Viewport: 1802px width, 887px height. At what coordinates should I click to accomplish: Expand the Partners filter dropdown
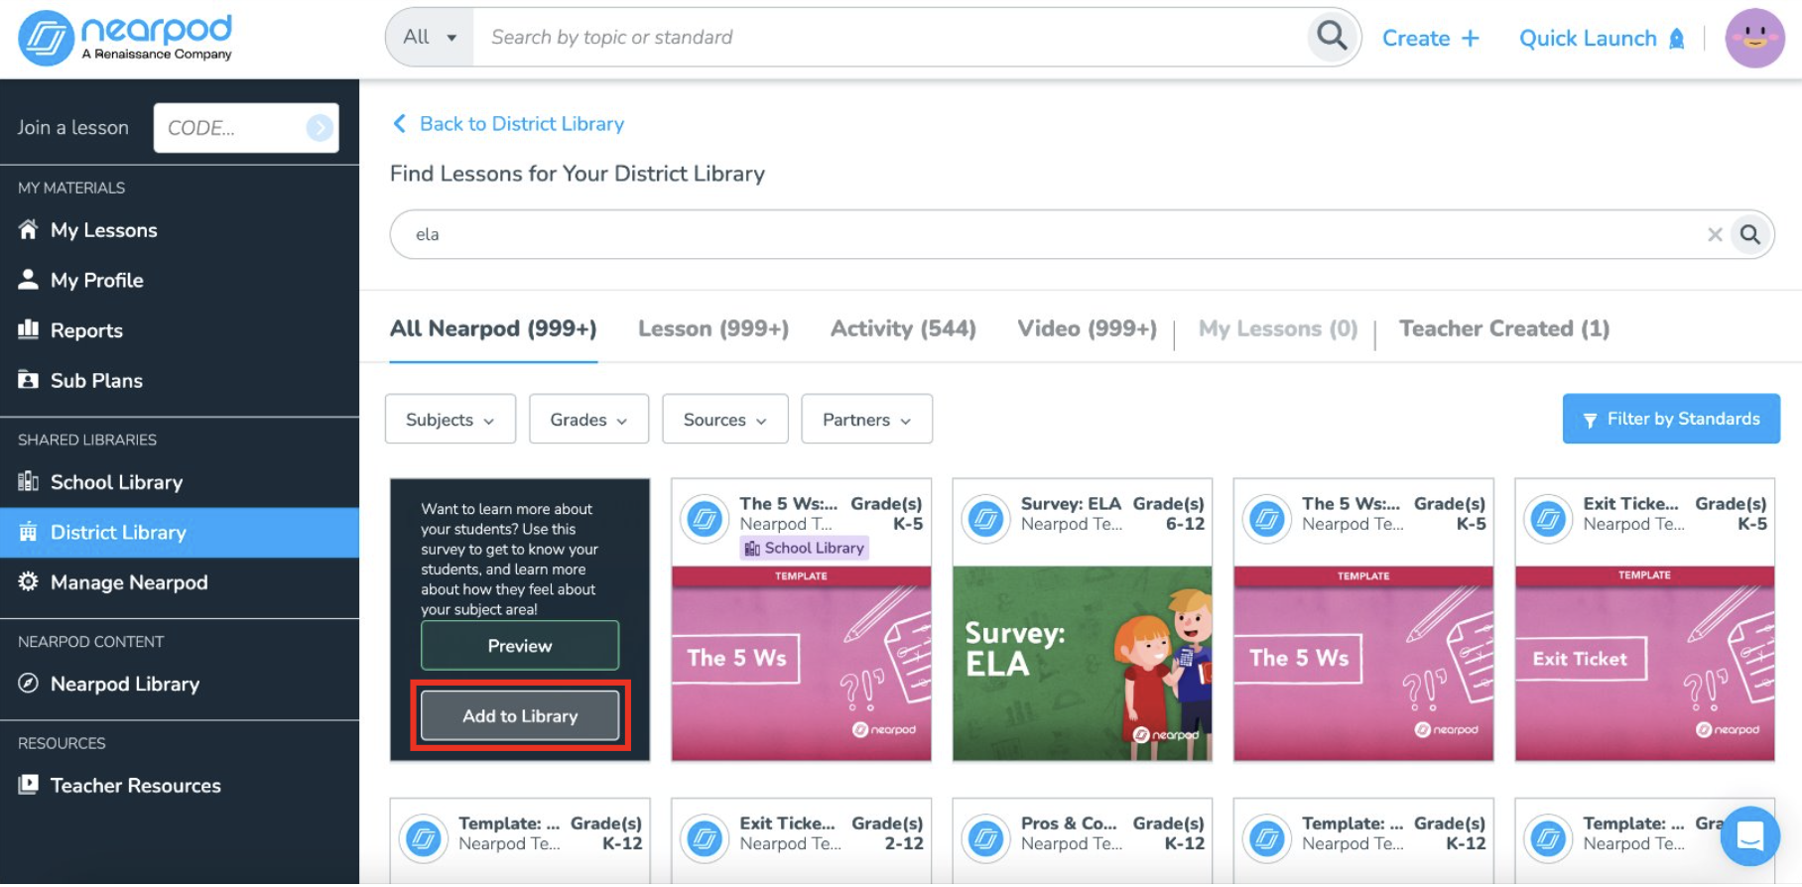point(866,419)
